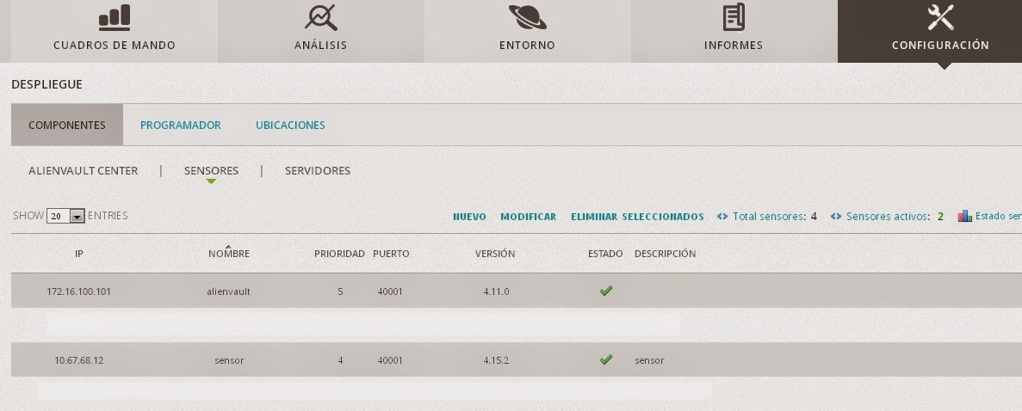Click the Modificar link
Image resolution: width=1022 pixels, height=411 pixels.
(x=528, y=217)
